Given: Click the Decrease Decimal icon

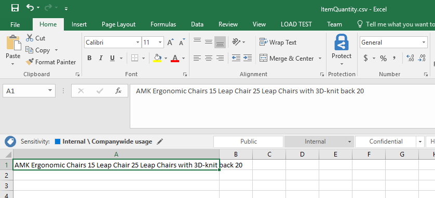Looking at the screenshot, I should (x=422, y=58).
